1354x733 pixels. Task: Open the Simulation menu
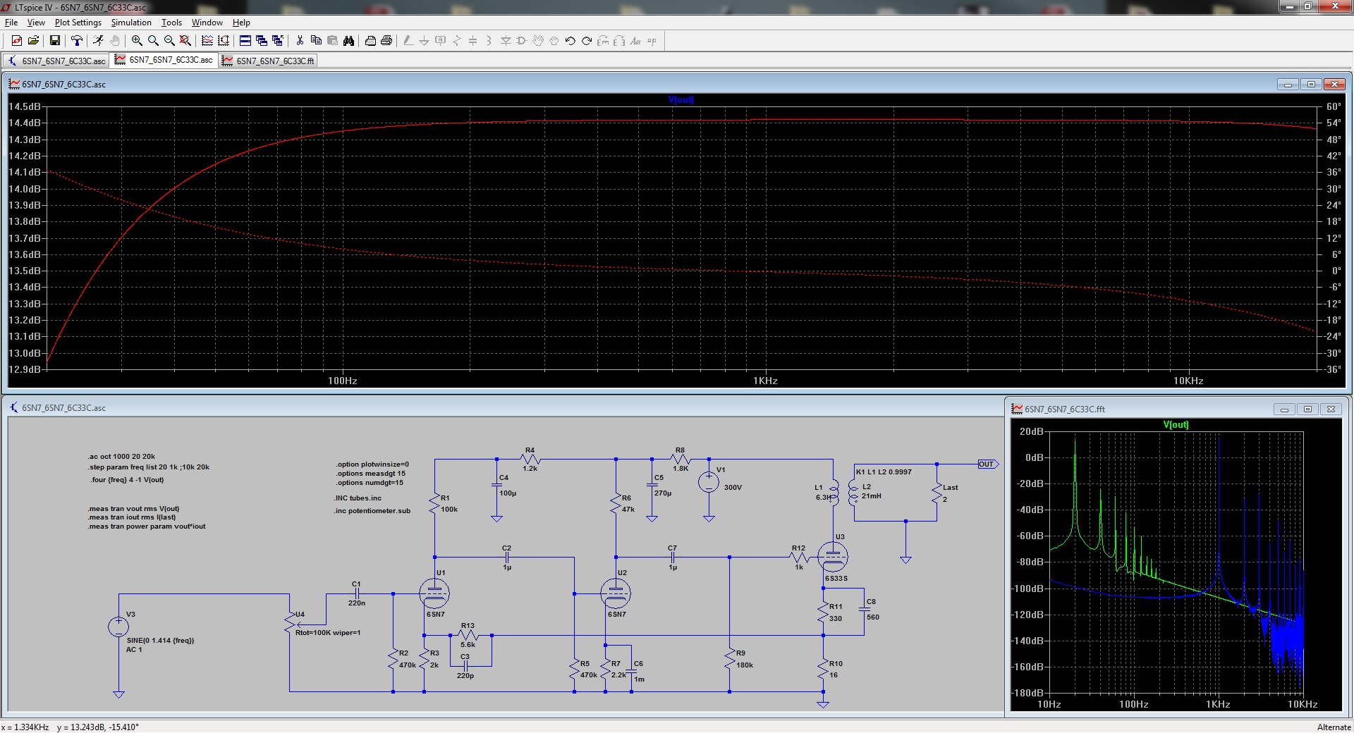(131, 23)
